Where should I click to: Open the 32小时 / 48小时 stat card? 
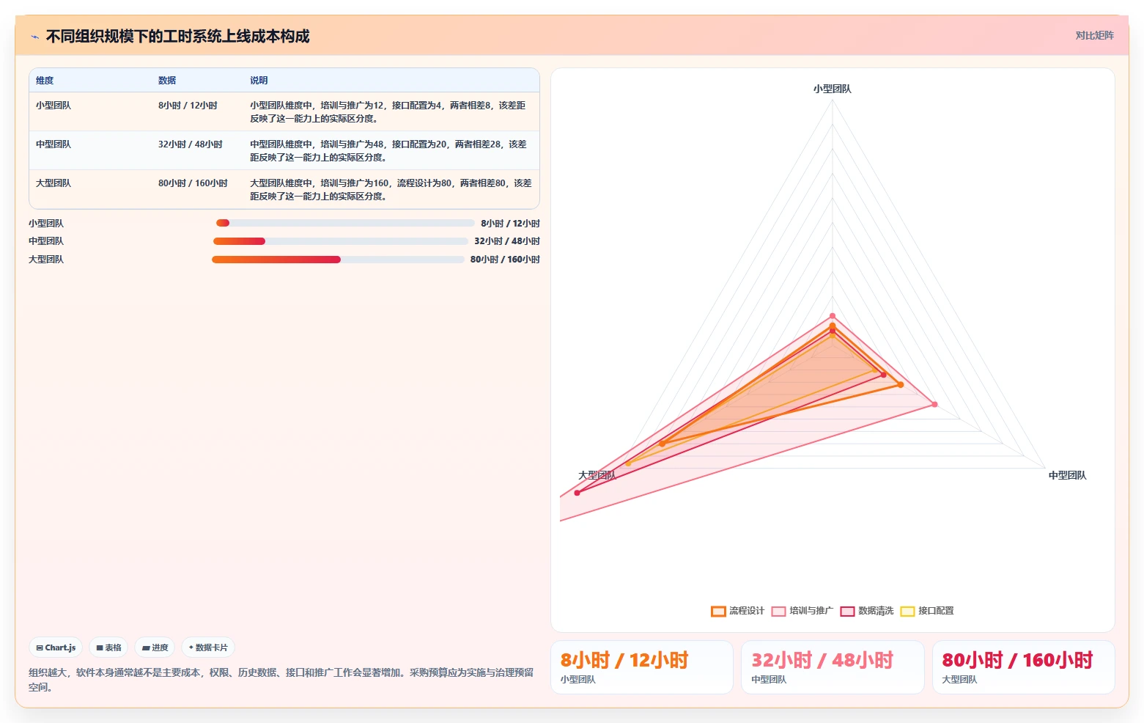833,667
